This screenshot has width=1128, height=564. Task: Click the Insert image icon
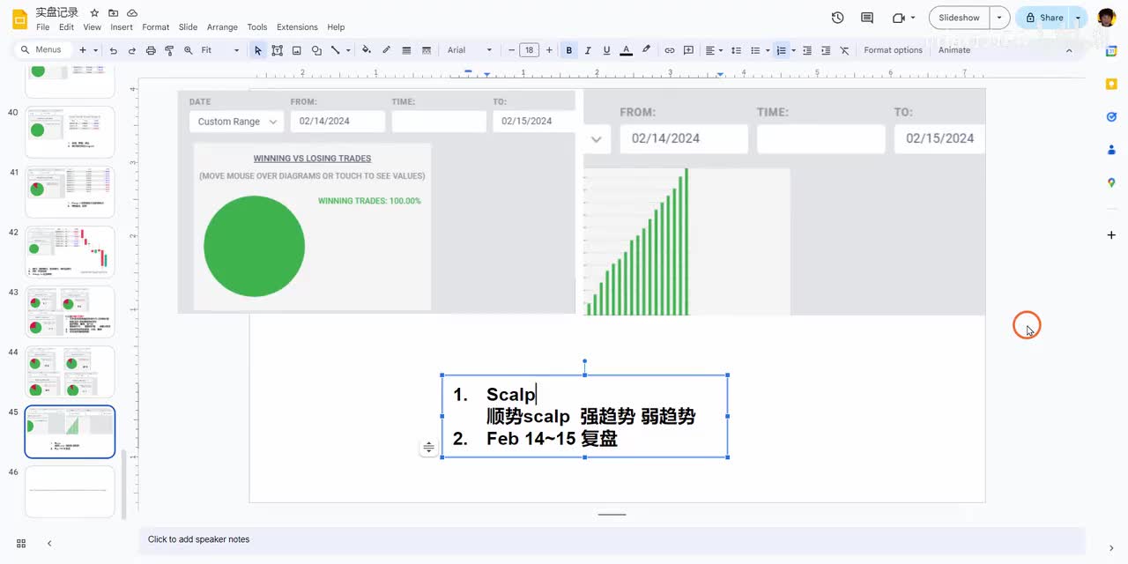(x=296, y=50)
